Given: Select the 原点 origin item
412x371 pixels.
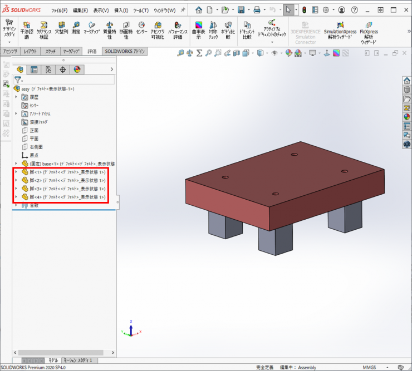Looking at the screenshot, I should pos(31,155).
